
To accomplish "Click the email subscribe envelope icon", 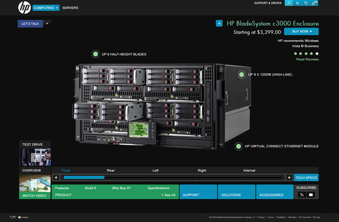I will (311, 195).
